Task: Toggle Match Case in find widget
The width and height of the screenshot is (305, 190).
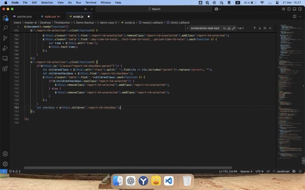Action: tap(224, 28)
